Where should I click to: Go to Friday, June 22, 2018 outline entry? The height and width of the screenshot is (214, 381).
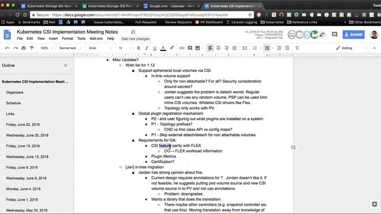tap(23, 124)
